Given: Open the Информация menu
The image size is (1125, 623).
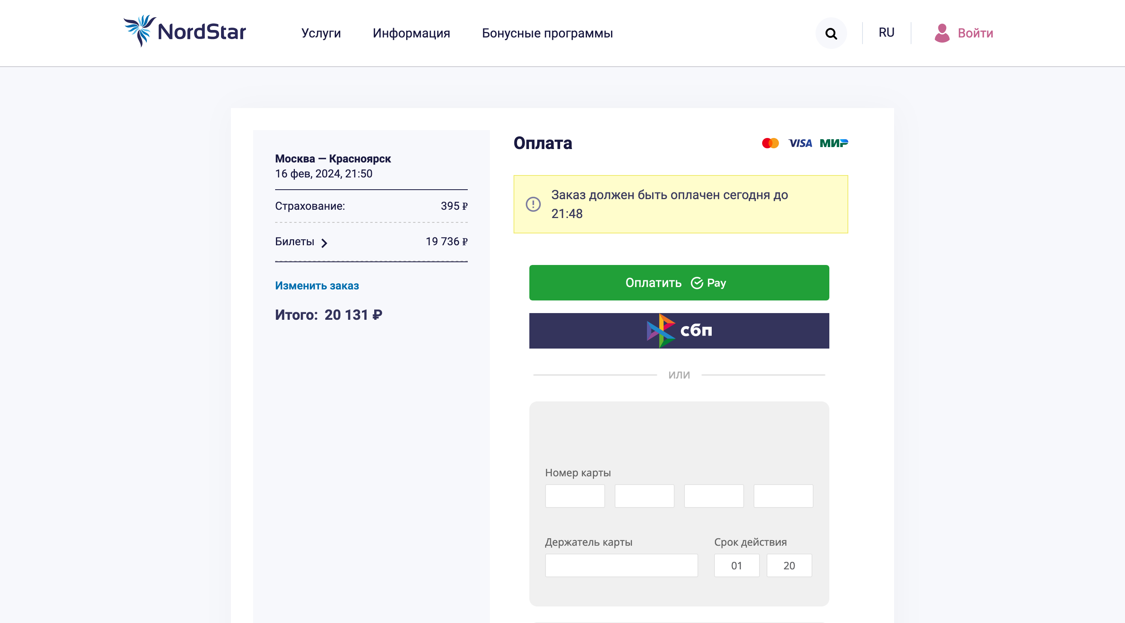Looking at the screenshot, I should [411, 33].
